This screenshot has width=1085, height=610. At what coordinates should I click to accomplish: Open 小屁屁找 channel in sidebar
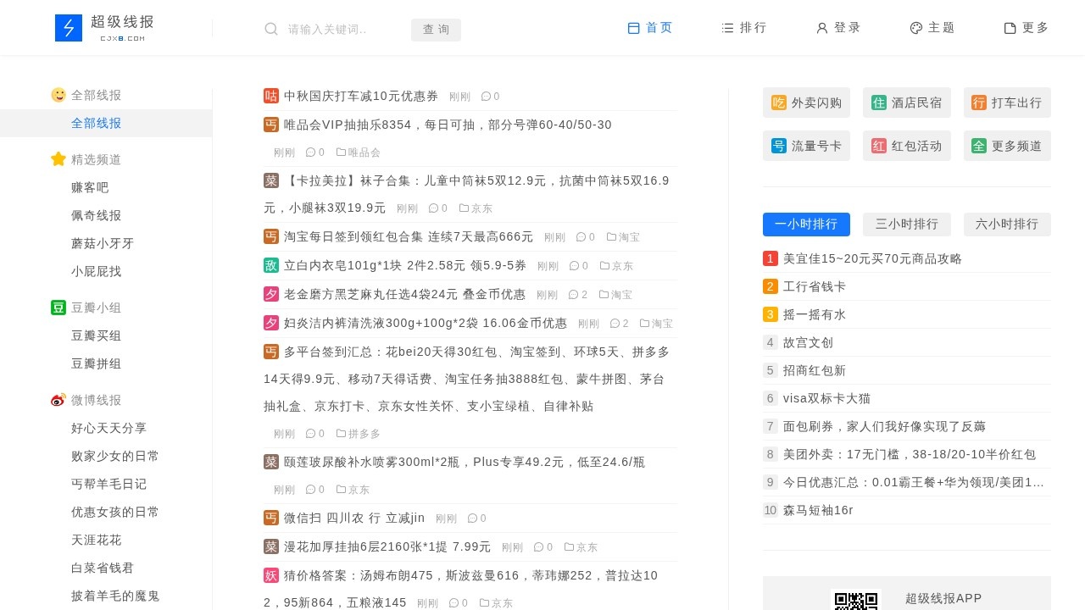[97, 271]
